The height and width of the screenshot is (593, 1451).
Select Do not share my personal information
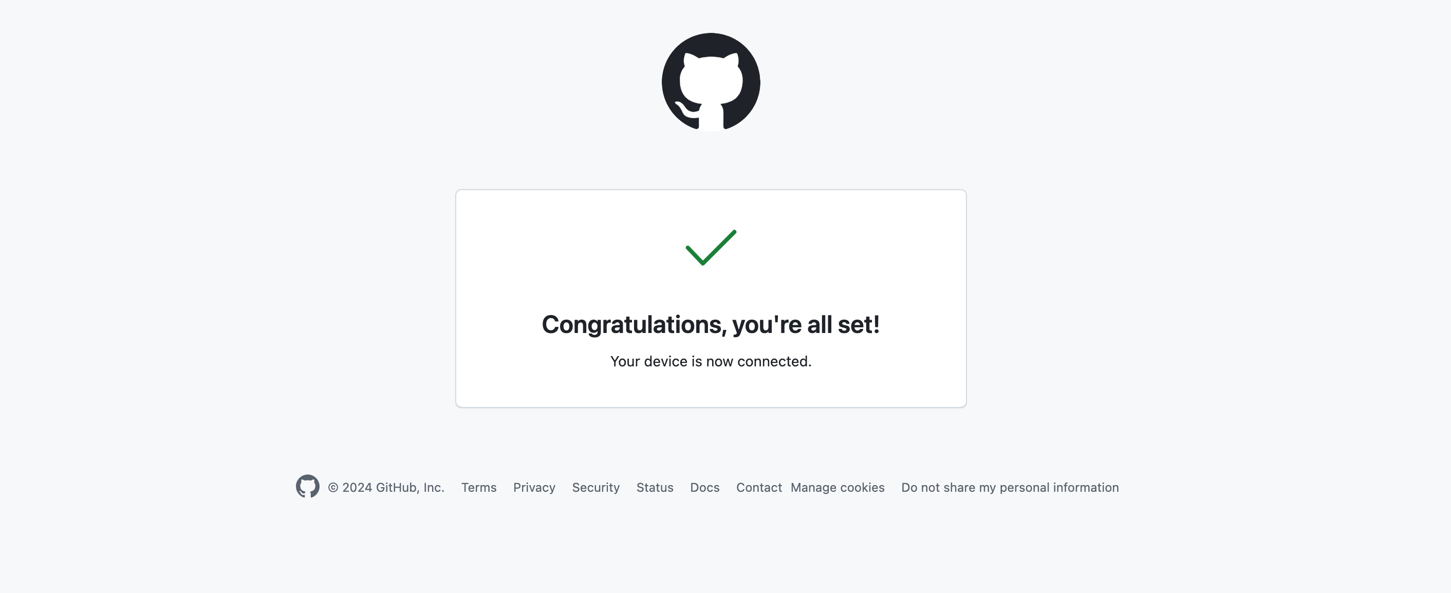tap(1010, 488)
